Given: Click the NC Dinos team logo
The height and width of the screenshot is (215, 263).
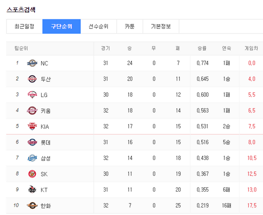Looking at the screenshot, I should tap(32, 63).
